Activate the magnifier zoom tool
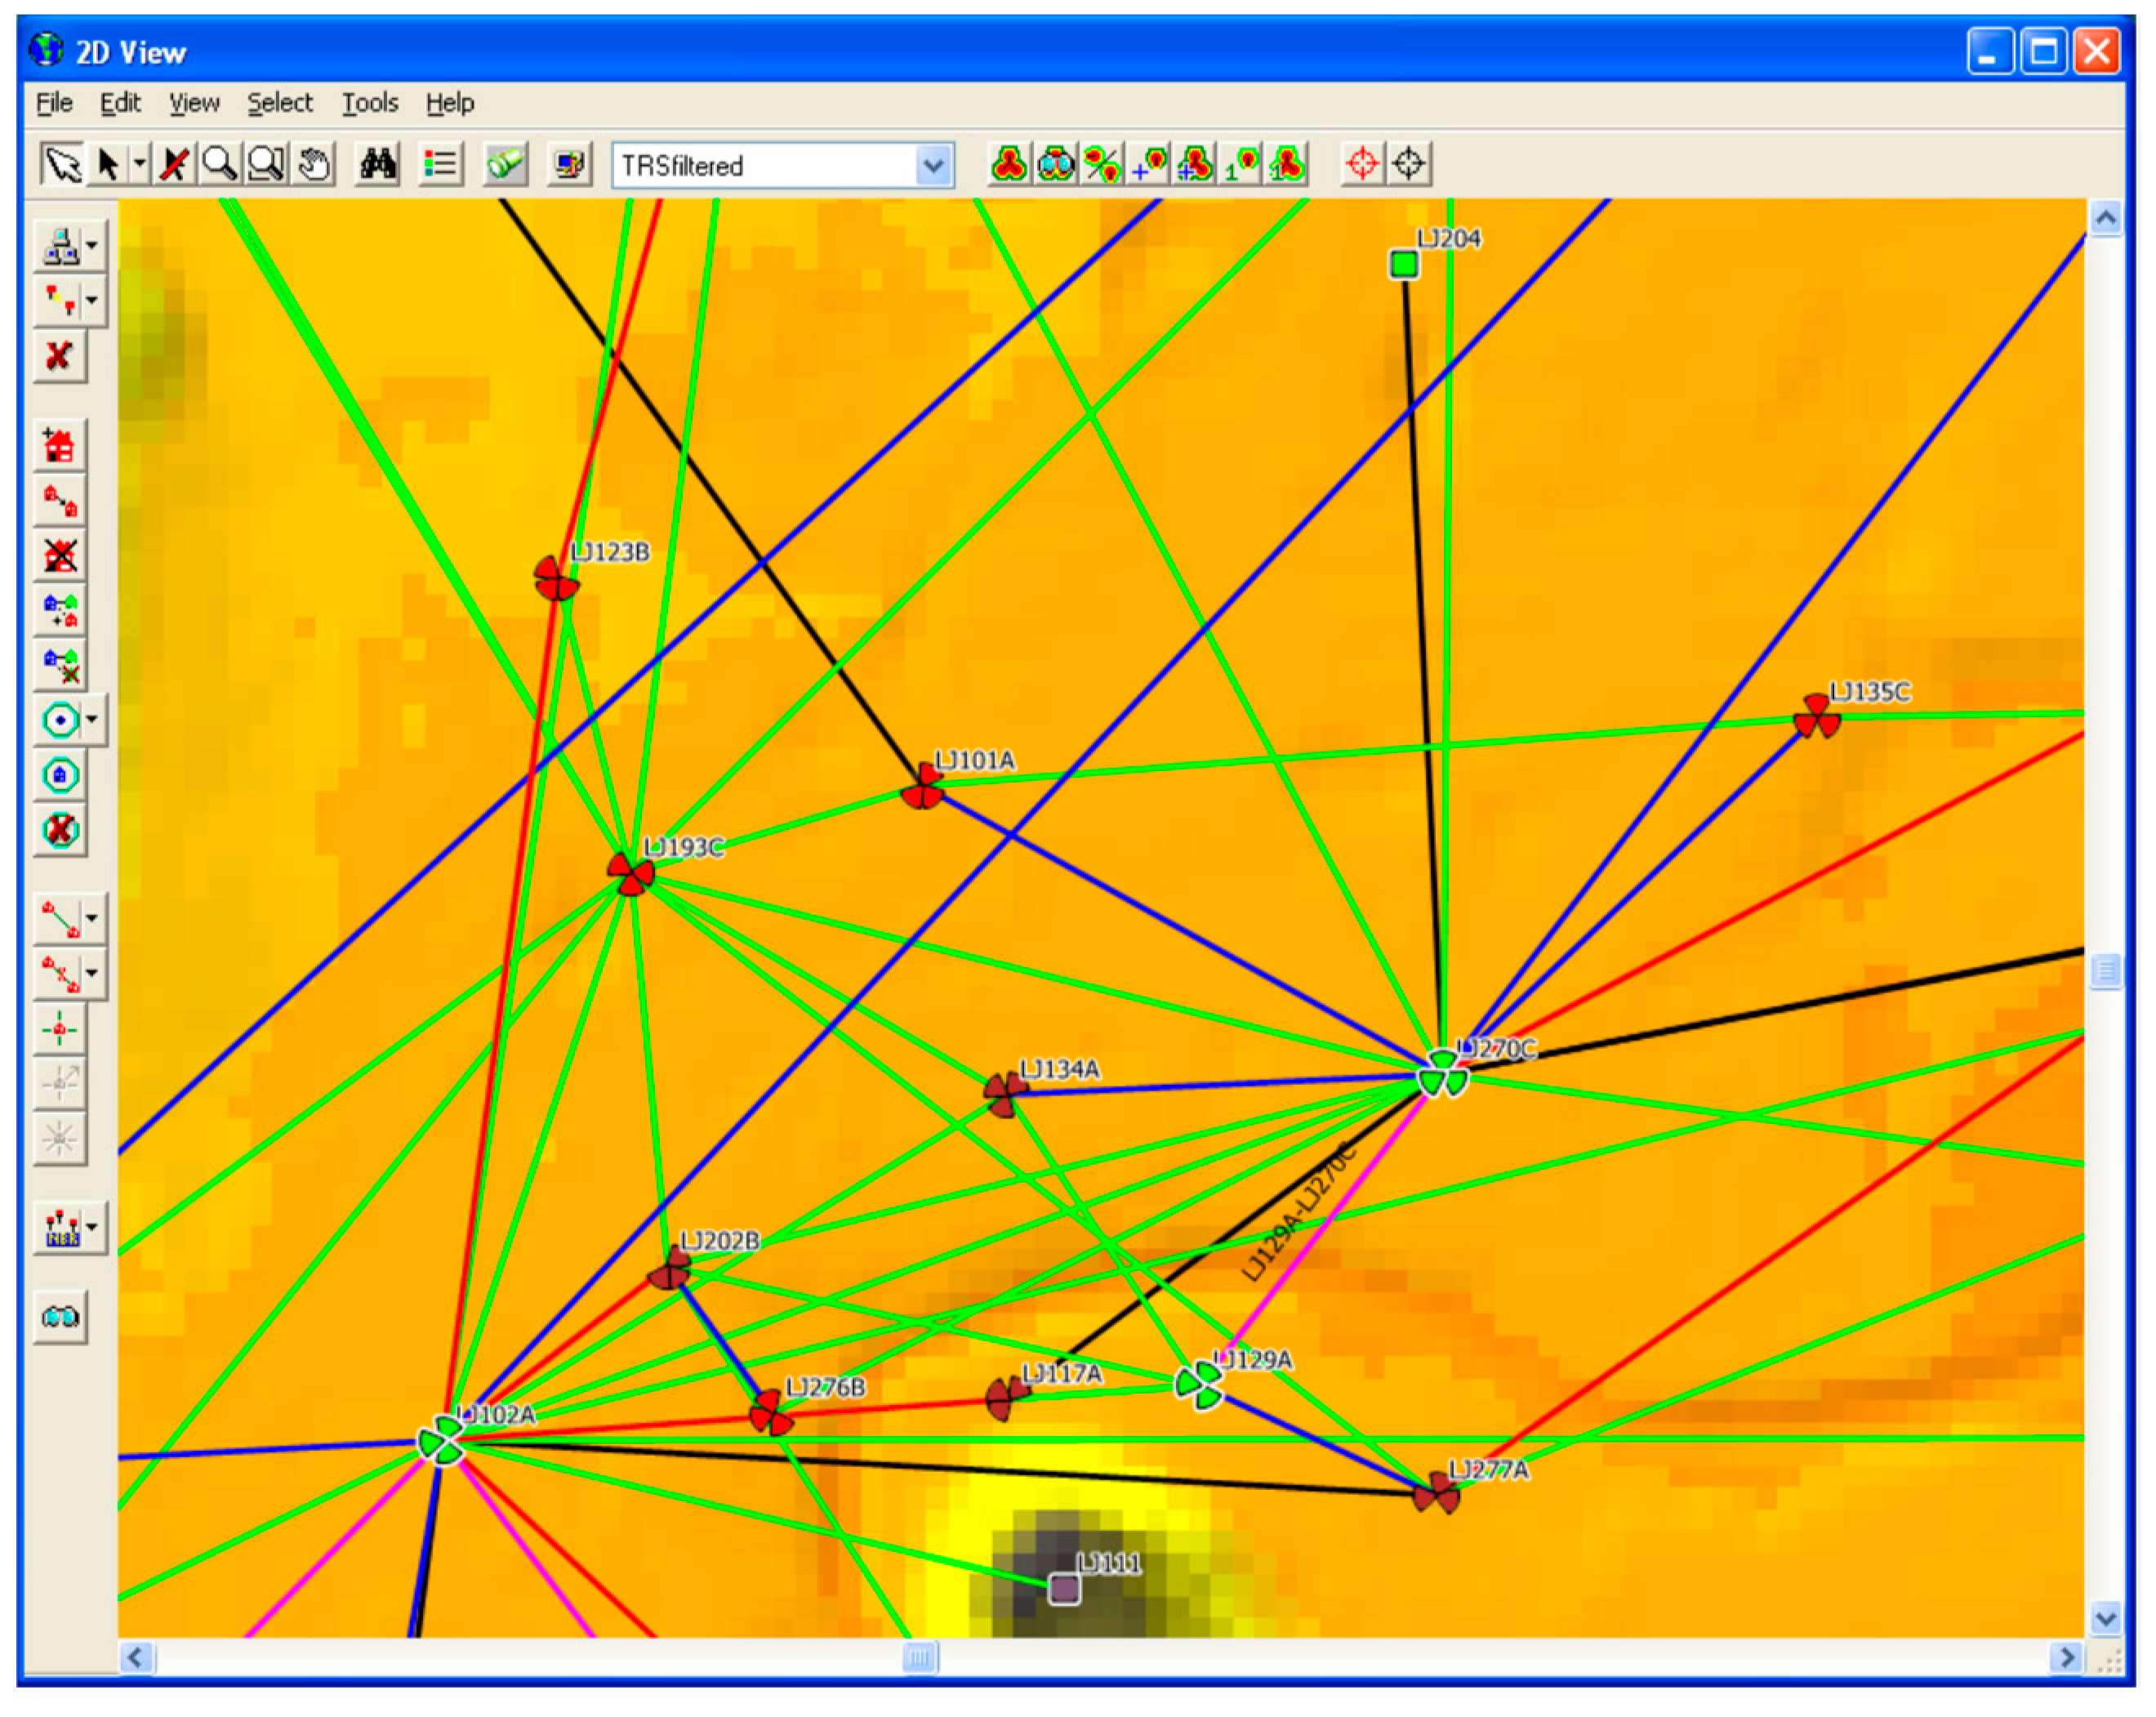The height and width of the screenshot is (1717, 2156). point(219,164)
